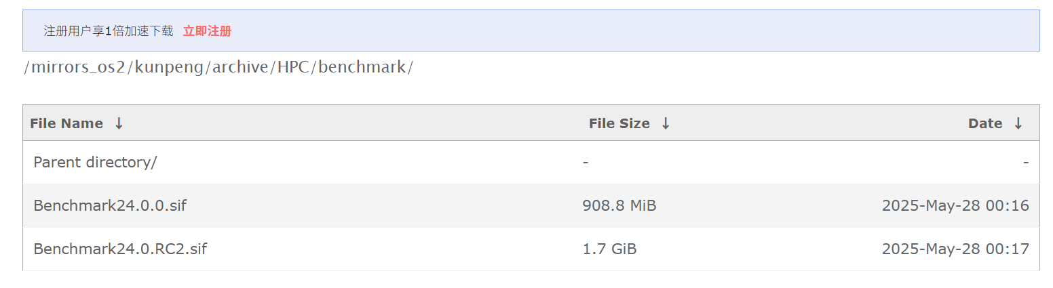The height and width of the screenshot is (288, 1053).
Task: Sort the listing by File Name header
Action: point(66,123)
